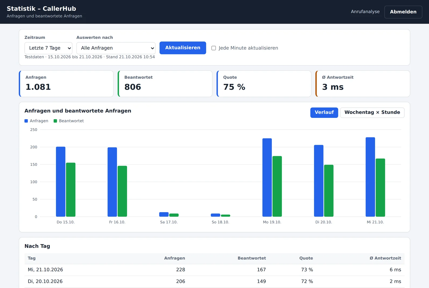Click the value 228 in the table
The height and width of the screenshot is (288, 429).
(x=180, y=270)
